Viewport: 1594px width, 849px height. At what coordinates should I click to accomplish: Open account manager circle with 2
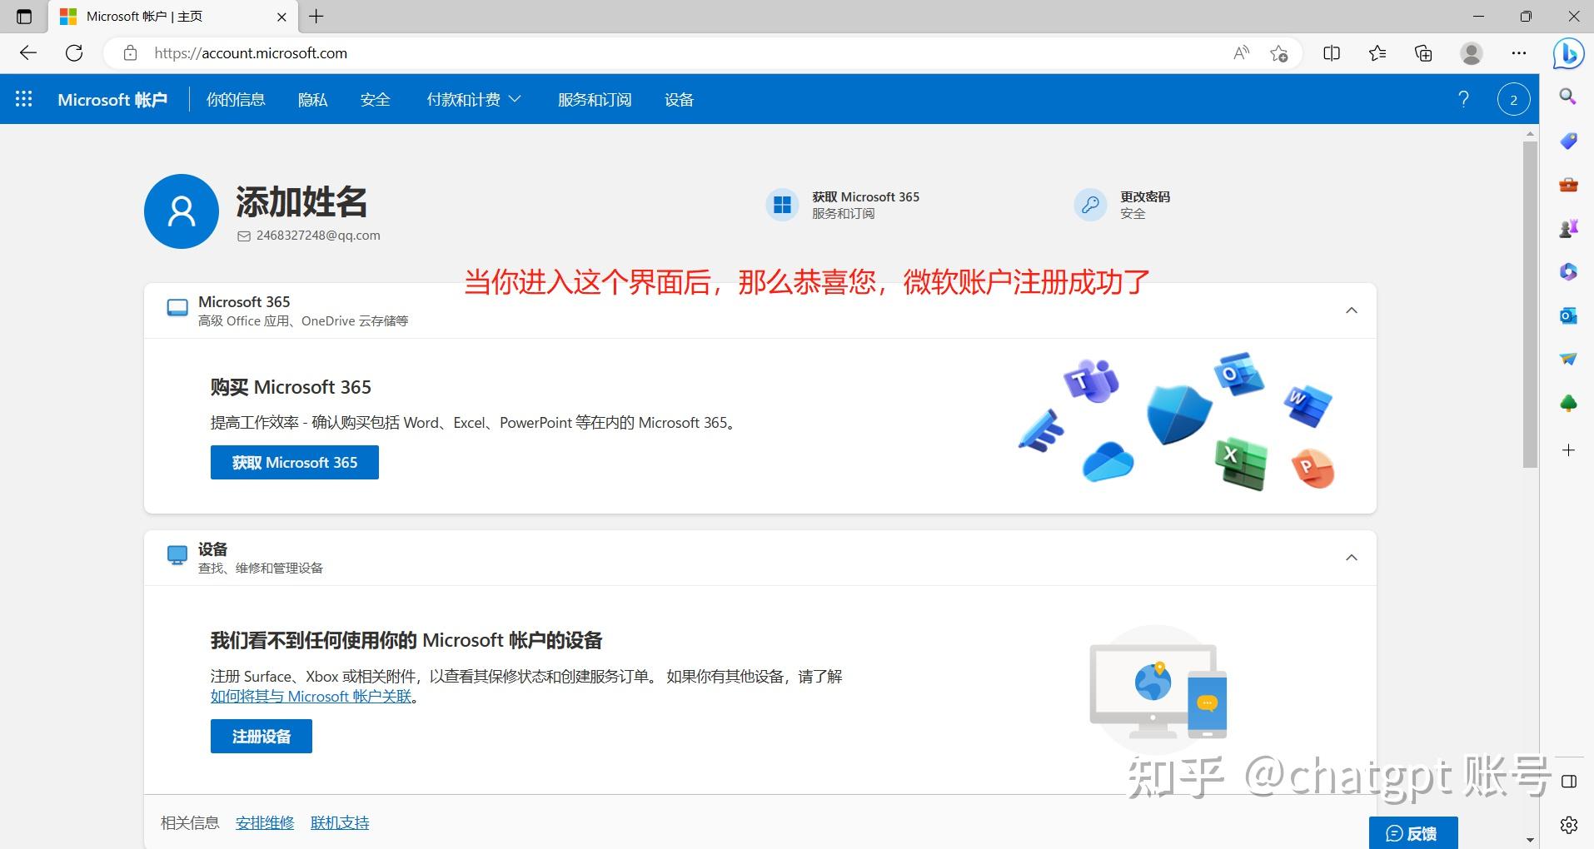1513,100
